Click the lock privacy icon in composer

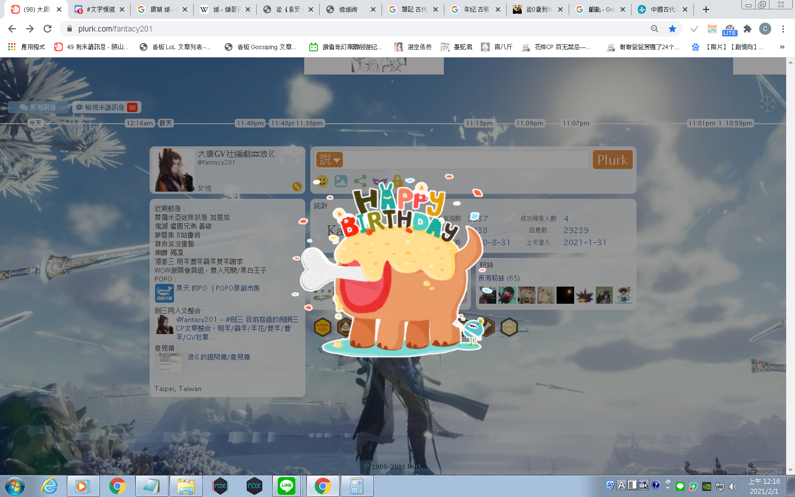click(397, 180)
